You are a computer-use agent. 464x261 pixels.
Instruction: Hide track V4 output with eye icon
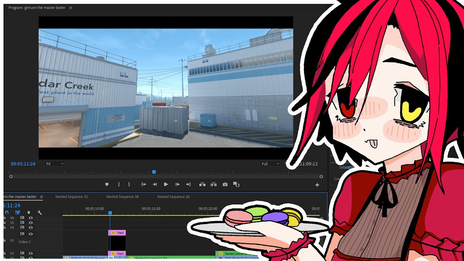pyautogui.click(x=31, y=227)
